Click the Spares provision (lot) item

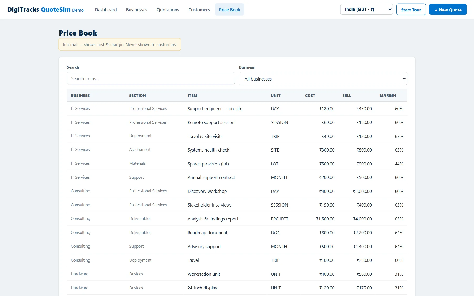pyautogui.click(x=208, y=164)
